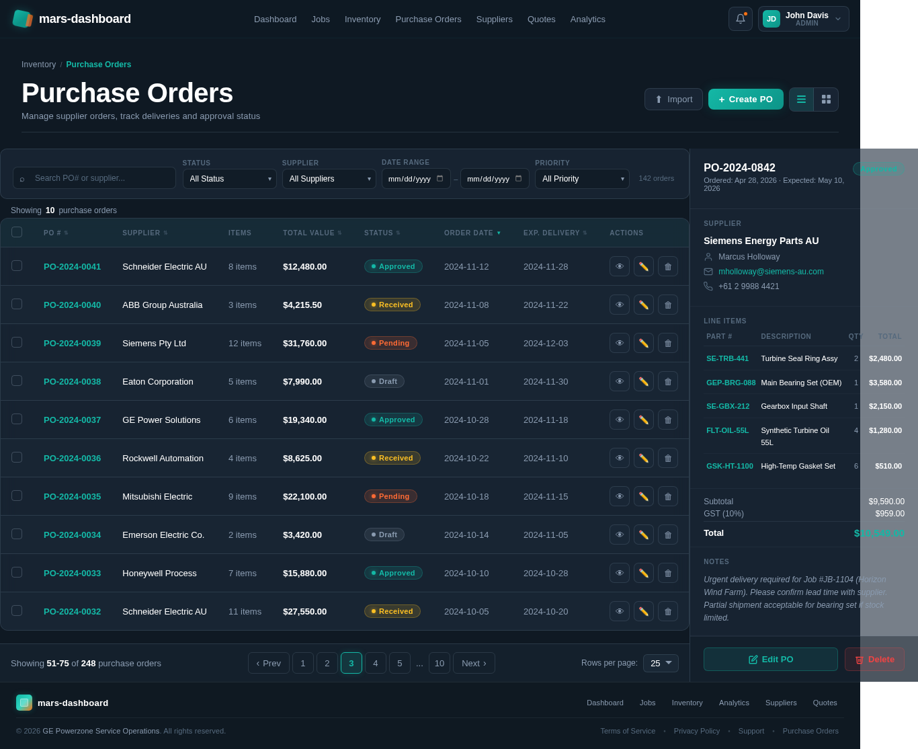
Task: View the Mitsubishi Electric order
Action: [x=620, y=496]
